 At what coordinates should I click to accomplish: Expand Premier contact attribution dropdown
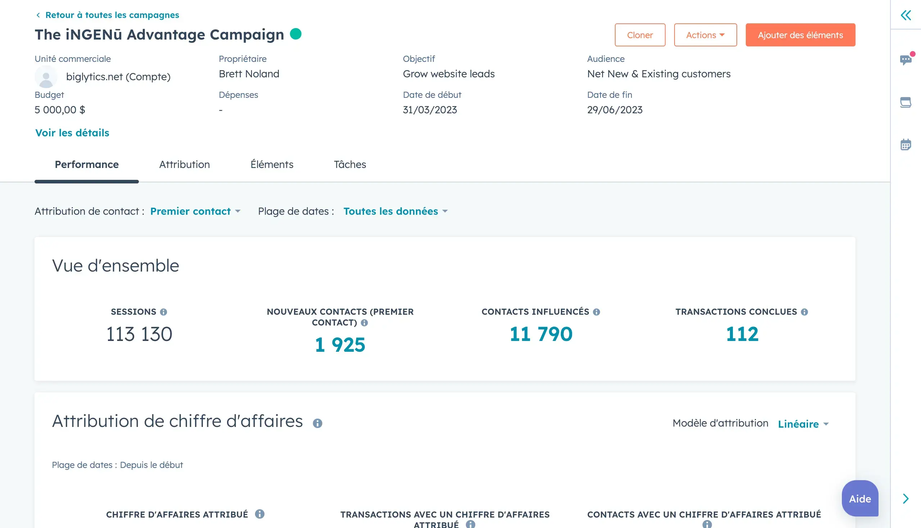pyautogui.click(x=195, y=211)
